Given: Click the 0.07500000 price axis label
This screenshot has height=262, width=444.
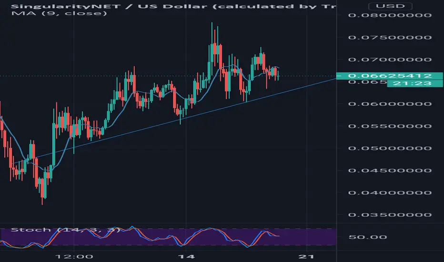Looking at the screenshot, I should click(390, 37).
